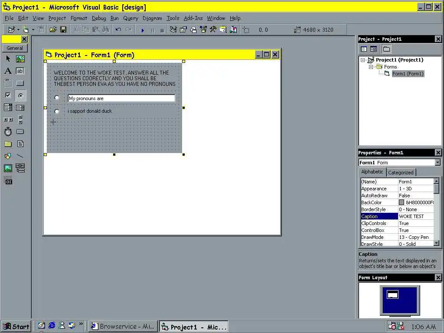
Task: Click the Caption property value WOKE TEST
Action: 416,216
